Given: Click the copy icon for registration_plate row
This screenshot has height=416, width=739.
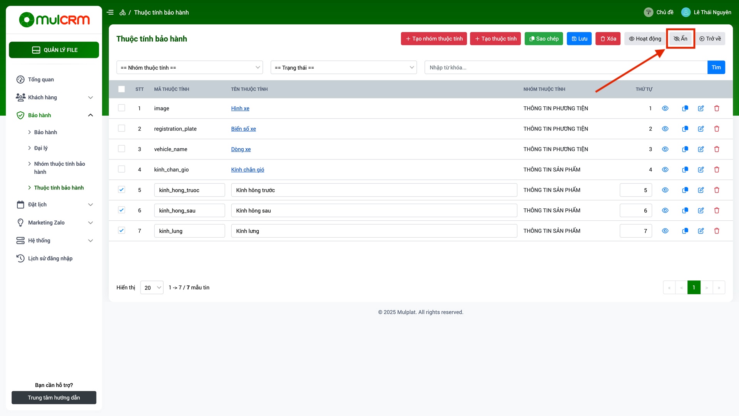Looking at the screenshot, I should pos(685,129).
